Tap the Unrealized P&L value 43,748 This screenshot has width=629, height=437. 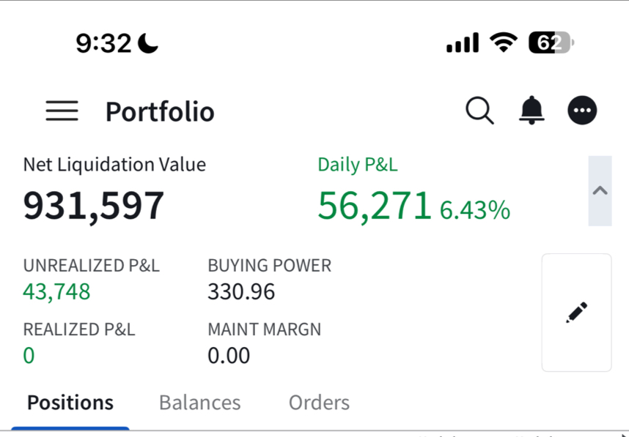[56, 291]
